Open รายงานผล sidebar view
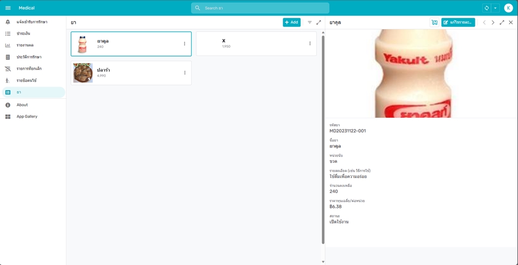This screenshot has width=518, height=265. 33,45
